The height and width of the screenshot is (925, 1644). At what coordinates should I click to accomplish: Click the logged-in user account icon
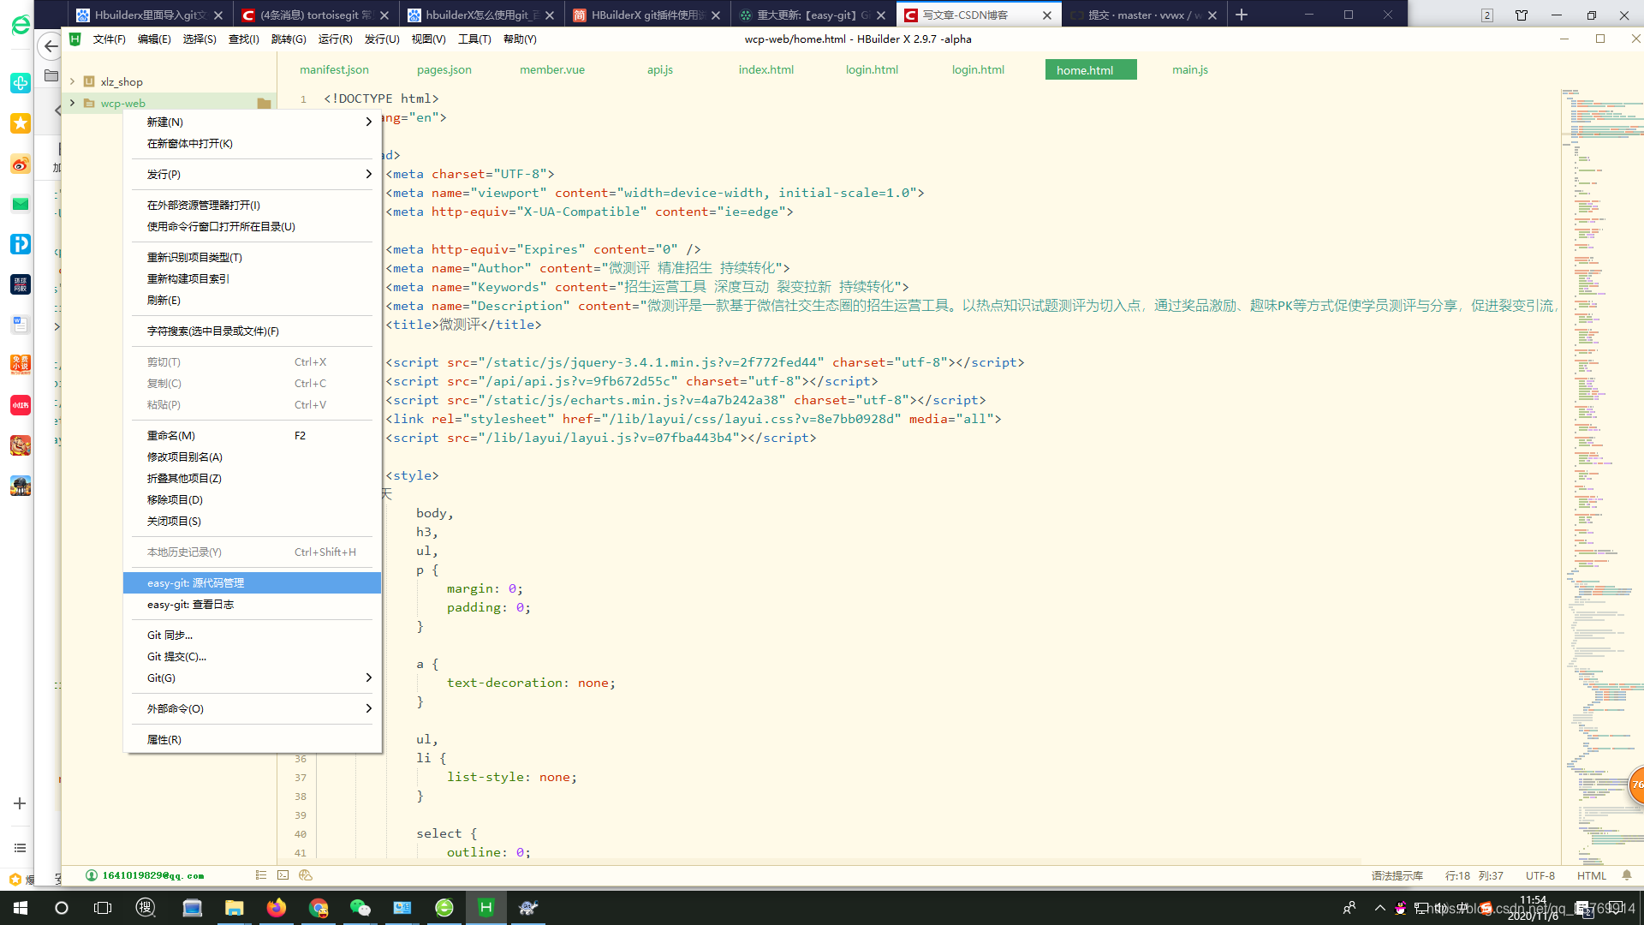coord(92,875)
